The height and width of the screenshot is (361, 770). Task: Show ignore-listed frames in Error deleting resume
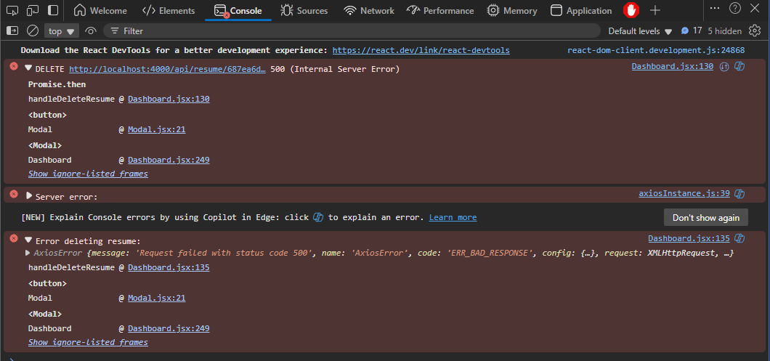point(88,342)
